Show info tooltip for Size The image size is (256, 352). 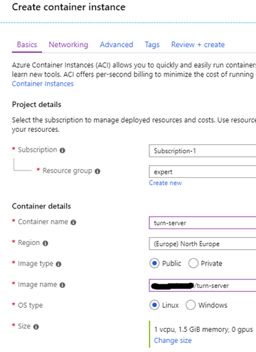[36, 327]
